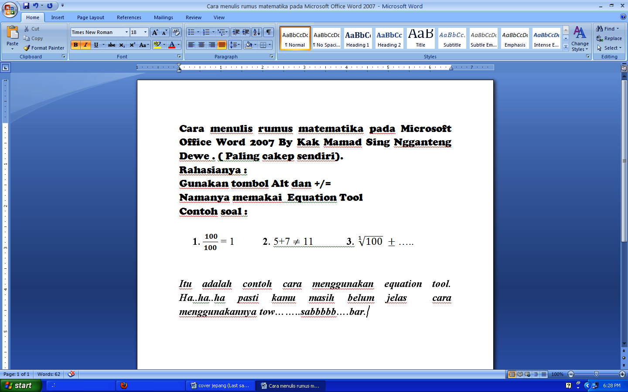Copy the selected text

point(33,38)
